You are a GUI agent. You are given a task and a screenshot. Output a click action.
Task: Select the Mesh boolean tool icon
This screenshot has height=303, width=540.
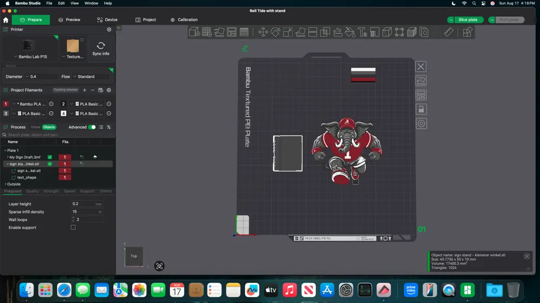(x=325, y=32)
